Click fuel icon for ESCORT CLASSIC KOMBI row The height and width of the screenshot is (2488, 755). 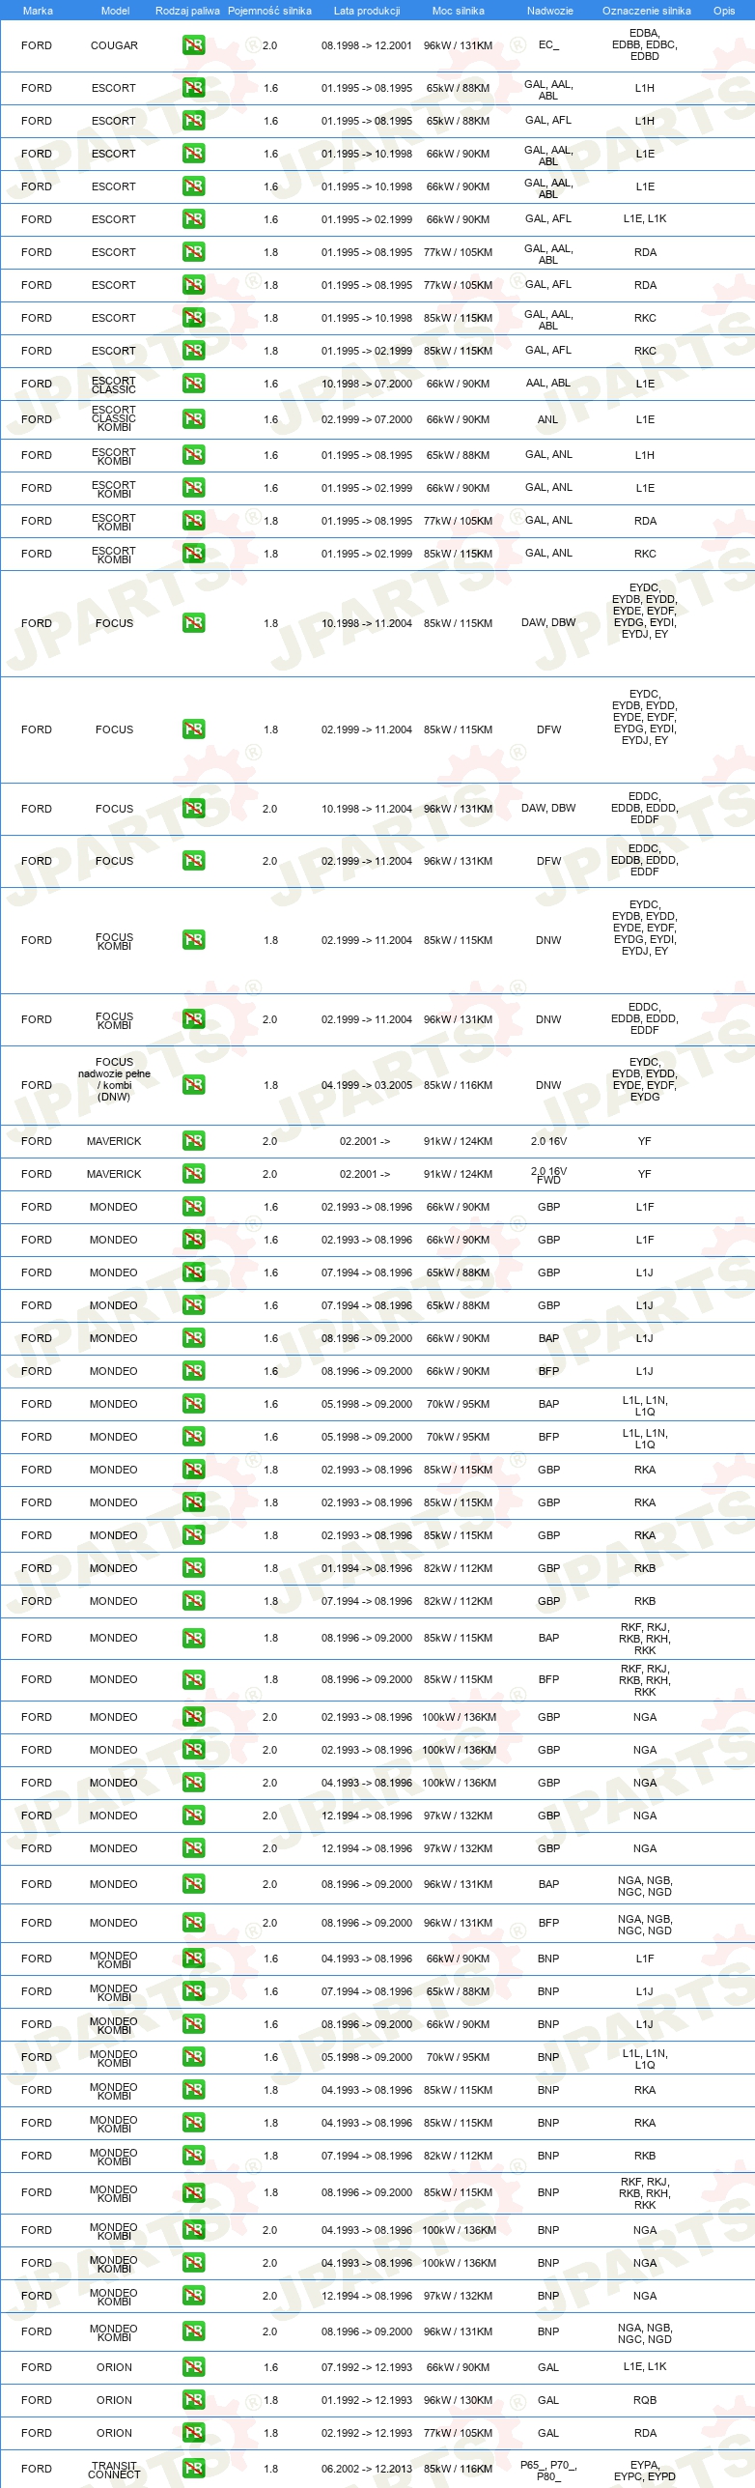[x=193, y=419]
